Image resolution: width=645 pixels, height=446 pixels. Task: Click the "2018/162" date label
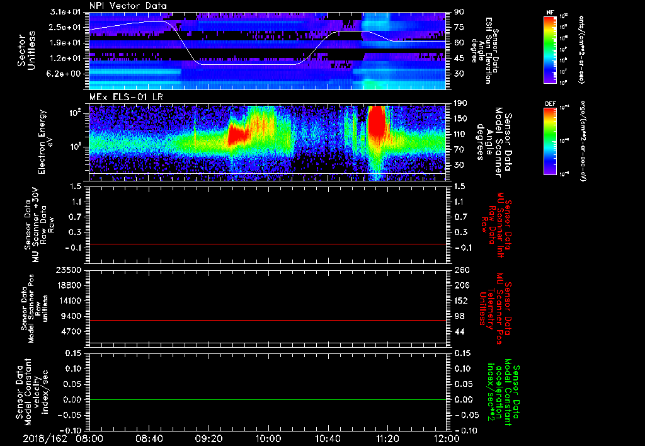click(45, 438)
